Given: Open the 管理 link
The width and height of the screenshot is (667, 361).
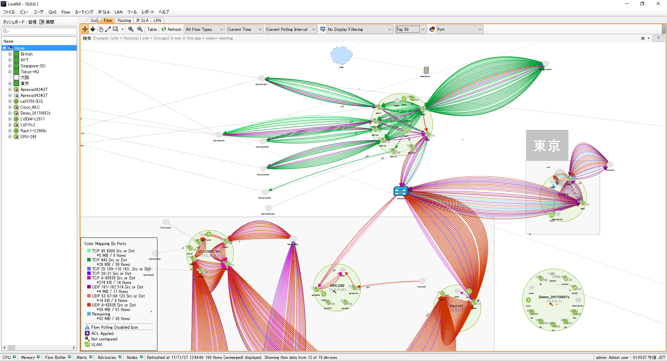Looking at the screenshot, I should 32,22.
